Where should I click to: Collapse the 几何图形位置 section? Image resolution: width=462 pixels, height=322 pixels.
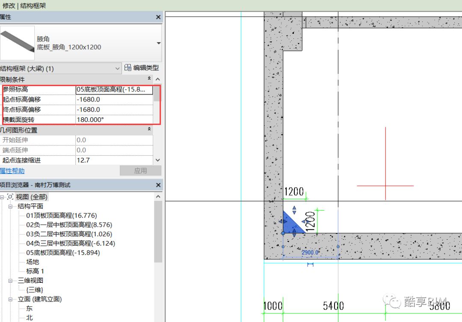(149, 129)
